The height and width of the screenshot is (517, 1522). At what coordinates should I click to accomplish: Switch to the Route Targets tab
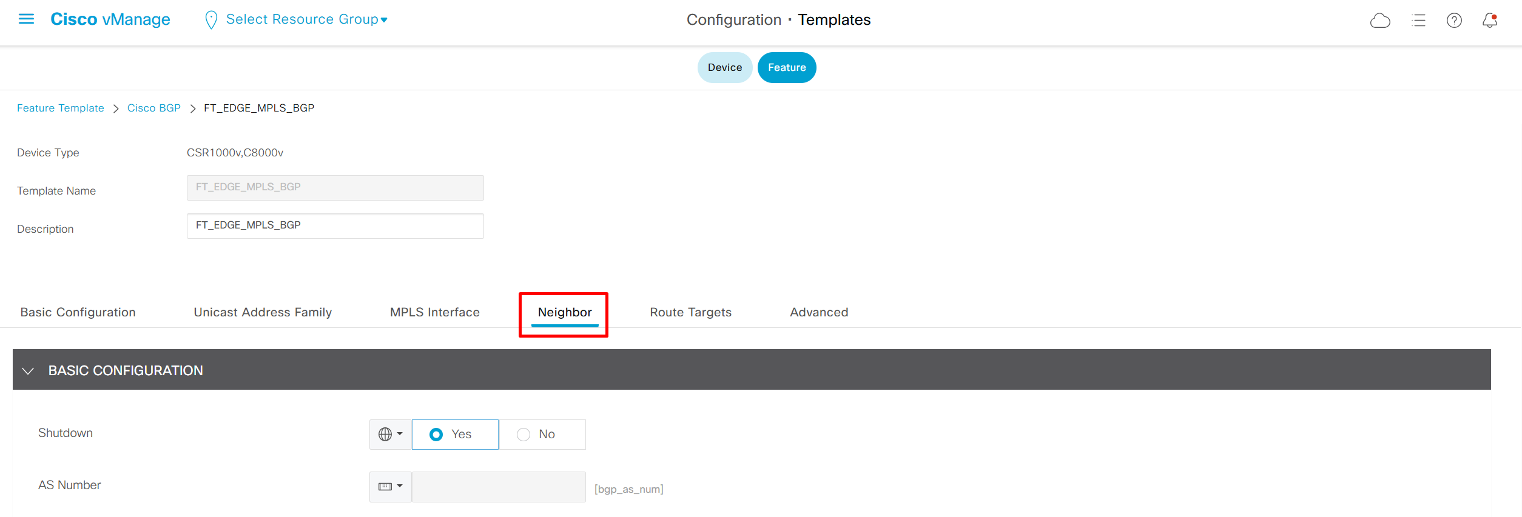[x=690, y=312]
